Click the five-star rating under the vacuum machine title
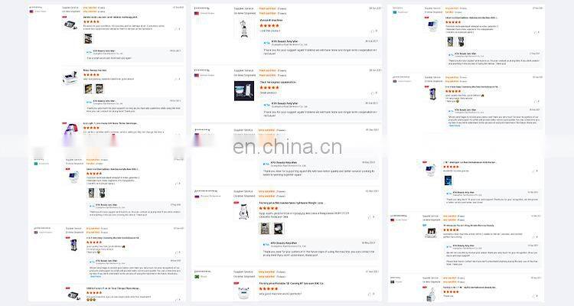 pyautogui.click(x=269, y=25)
